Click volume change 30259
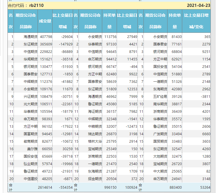 [68, 149]
